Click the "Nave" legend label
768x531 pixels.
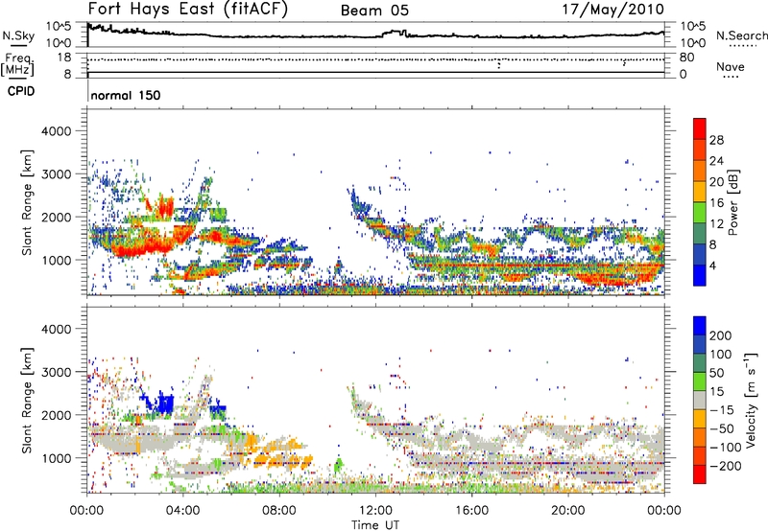coord(731,66)
